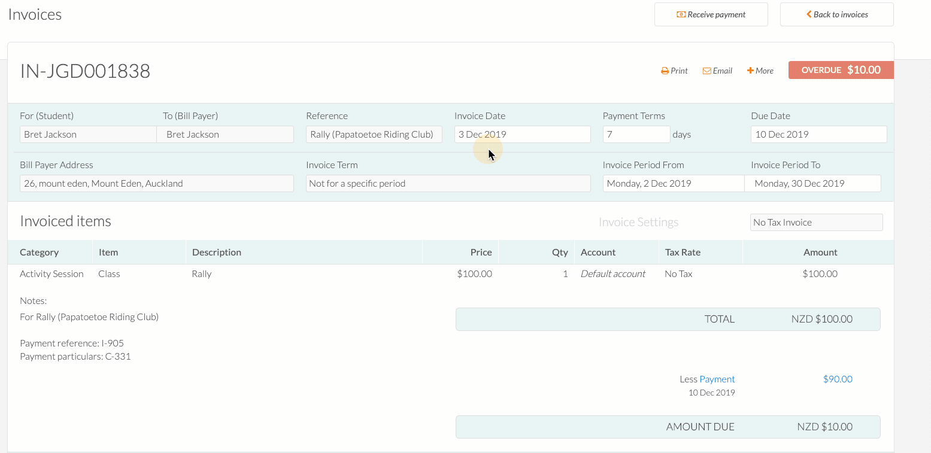931x453 pixels.
Task: Click the chevron icon in Back to invoices
Action: (809, 14)
